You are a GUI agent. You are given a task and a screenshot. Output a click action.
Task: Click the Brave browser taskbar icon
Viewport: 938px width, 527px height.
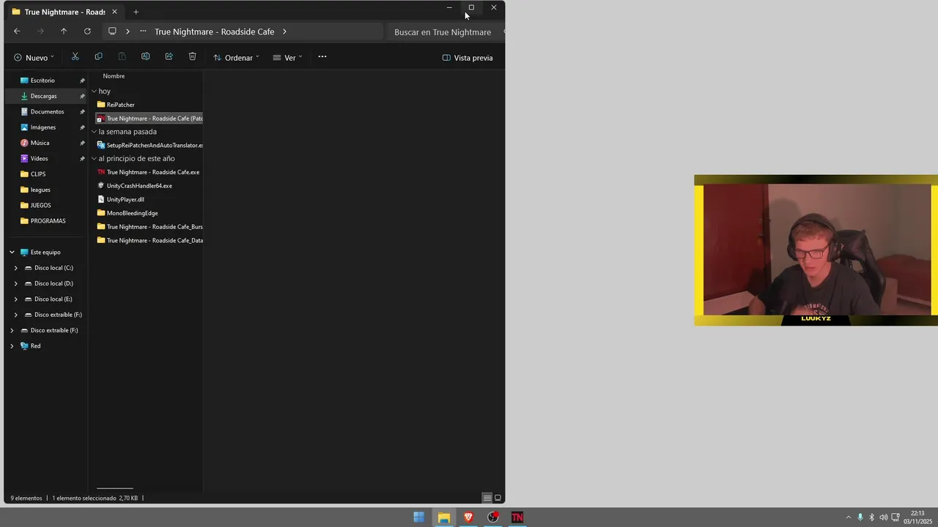click(x=468, y=517)
